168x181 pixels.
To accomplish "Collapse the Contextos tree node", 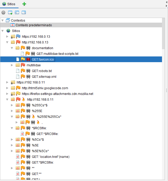I will click(x=3, y=20).
